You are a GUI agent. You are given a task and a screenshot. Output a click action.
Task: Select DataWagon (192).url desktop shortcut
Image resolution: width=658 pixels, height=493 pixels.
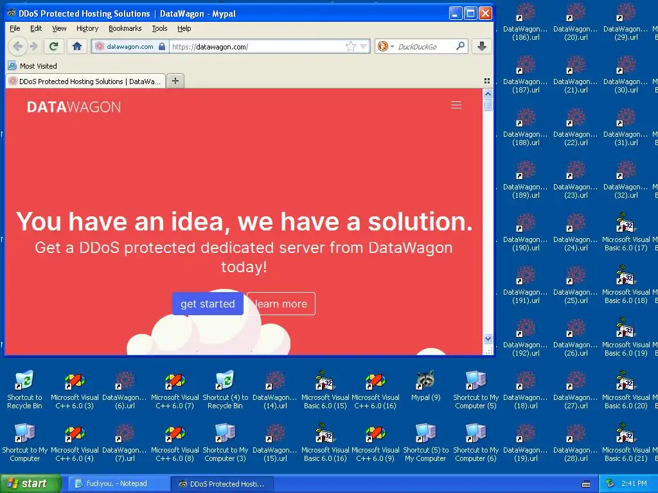[526, 338]
